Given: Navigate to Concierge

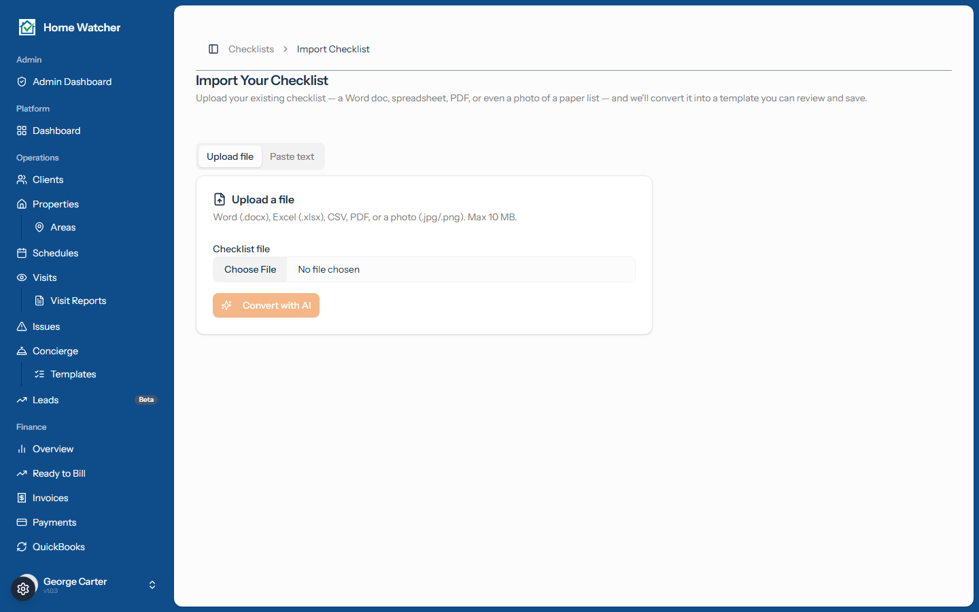Looking at the screenshot, I should [87, 351].
